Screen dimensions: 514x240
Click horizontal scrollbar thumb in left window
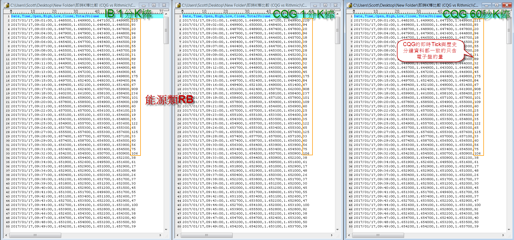pyautogui.click(x=35, y=235)
